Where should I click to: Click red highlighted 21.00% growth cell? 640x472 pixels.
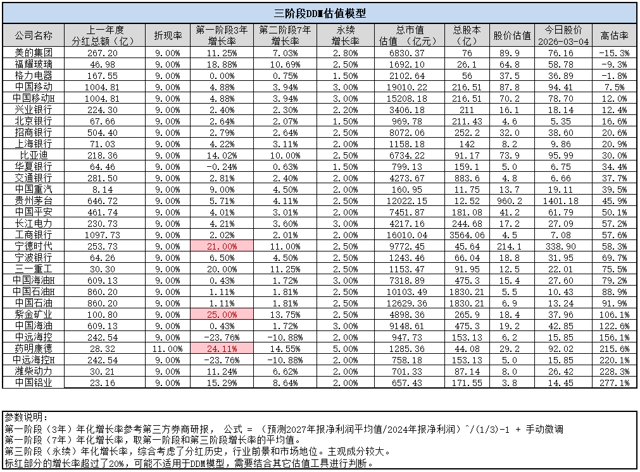click(222, 246)
